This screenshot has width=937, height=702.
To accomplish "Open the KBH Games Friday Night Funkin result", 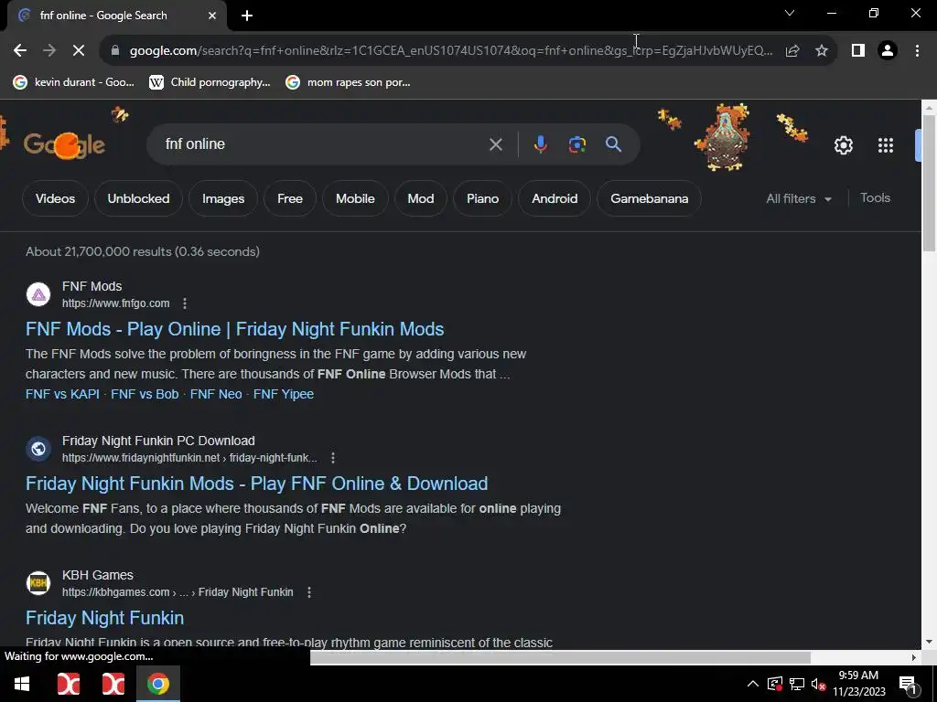I will 104,618.
